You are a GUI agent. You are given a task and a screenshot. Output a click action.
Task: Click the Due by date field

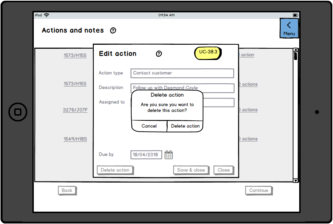pos(146,155)
